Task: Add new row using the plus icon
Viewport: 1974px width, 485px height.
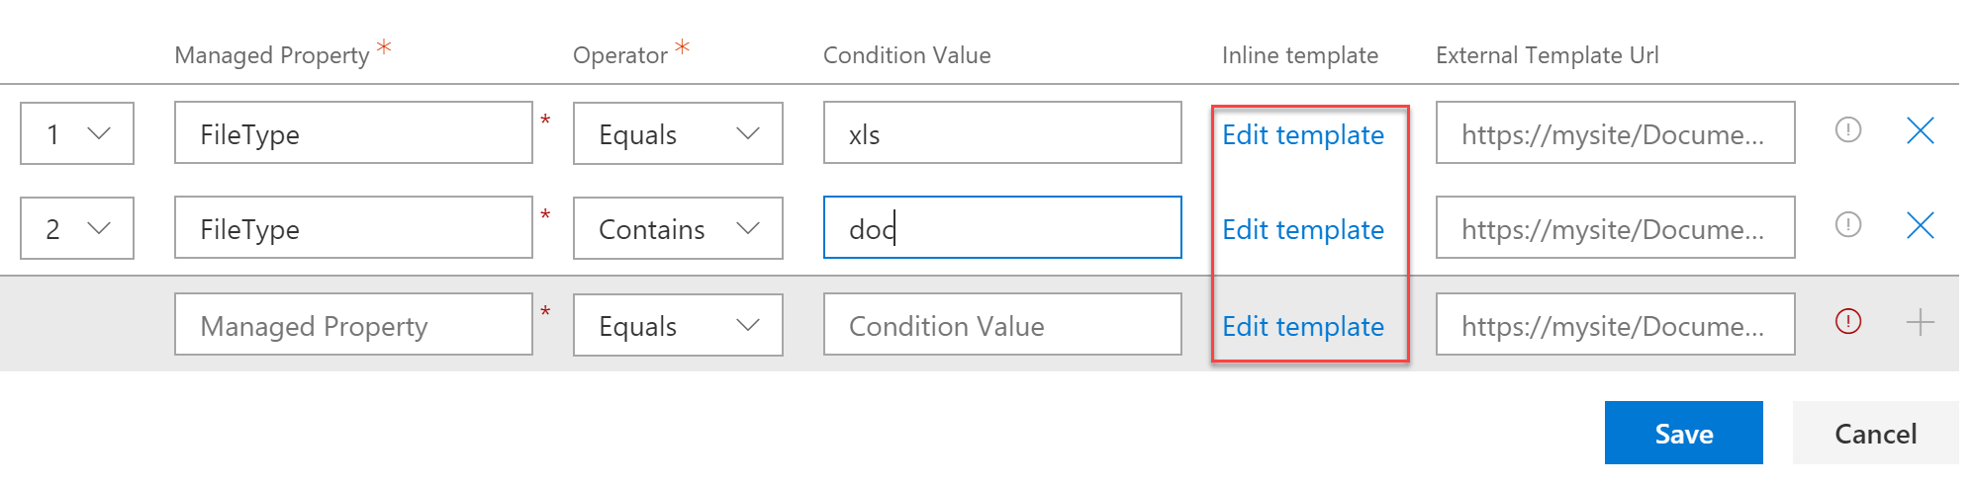Action: click(x=1921, y=322)
